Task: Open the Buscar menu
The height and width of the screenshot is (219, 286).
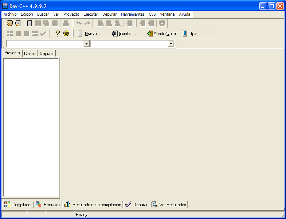Action: [x=43, y=14]
